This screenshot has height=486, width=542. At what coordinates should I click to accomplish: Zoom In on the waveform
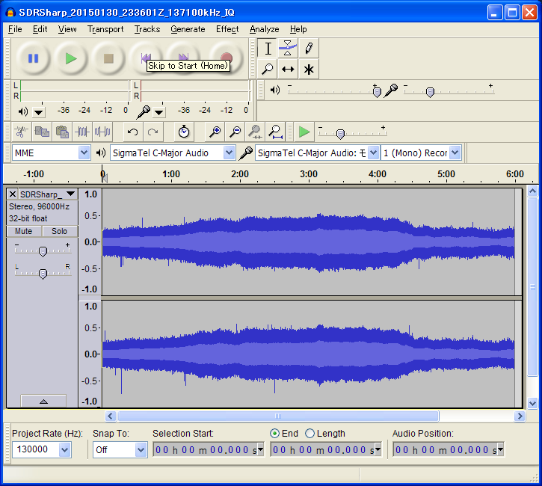[215, 132]
